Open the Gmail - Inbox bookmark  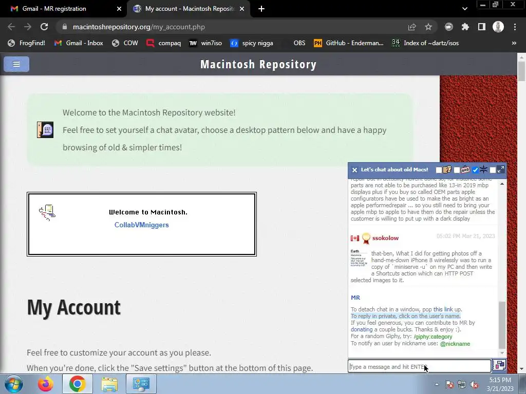[x=79, y=43]
